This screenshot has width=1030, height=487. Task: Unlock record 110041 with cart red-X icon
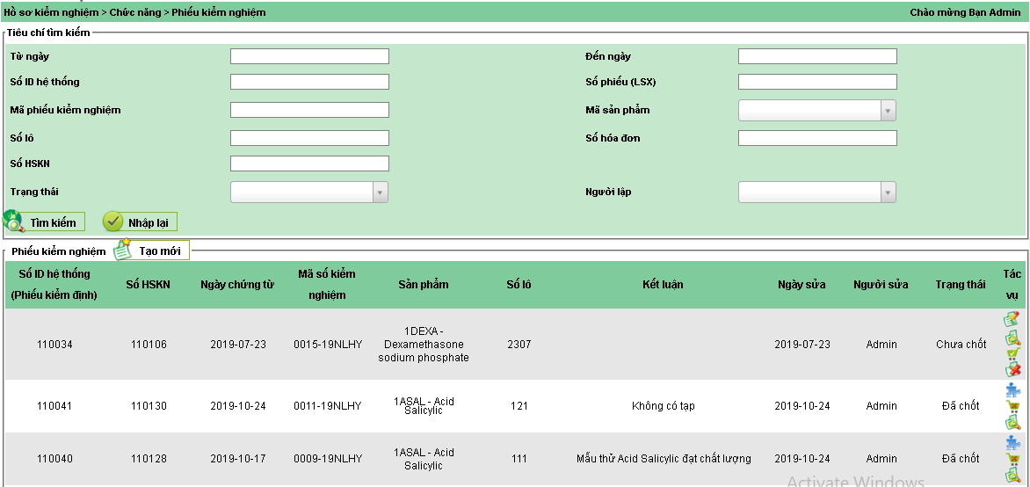click(1012, 406)
